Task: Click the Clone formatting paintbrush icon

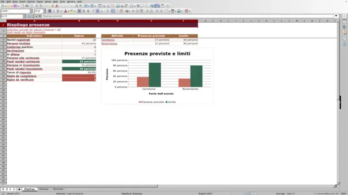Action: point(53,6)
